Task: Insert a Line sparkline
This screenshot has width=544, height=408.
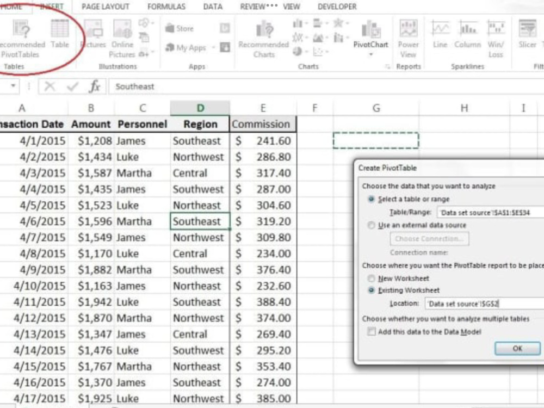Action: coord(440,34)
